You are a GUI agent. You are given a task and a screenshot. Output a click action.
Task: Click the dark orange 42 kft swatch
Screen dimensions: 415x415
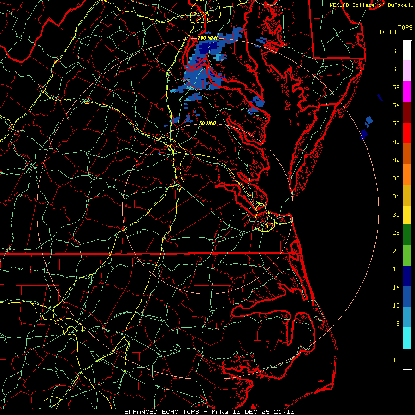click(407, 153)
